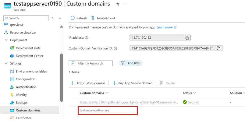Click the Secured status text

(194, 102)
